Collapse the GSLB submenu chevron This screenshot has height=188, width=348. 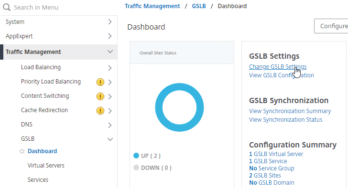pyautogui.click(x=110, y=139)
